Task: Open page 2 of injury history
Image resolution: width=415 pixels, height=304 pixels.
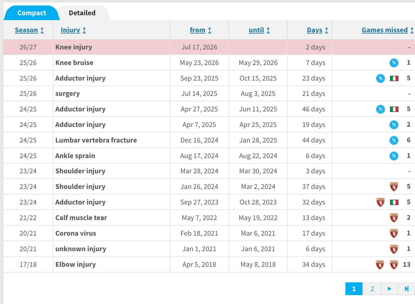Action: pyautogui.click(x=372, y=289)
